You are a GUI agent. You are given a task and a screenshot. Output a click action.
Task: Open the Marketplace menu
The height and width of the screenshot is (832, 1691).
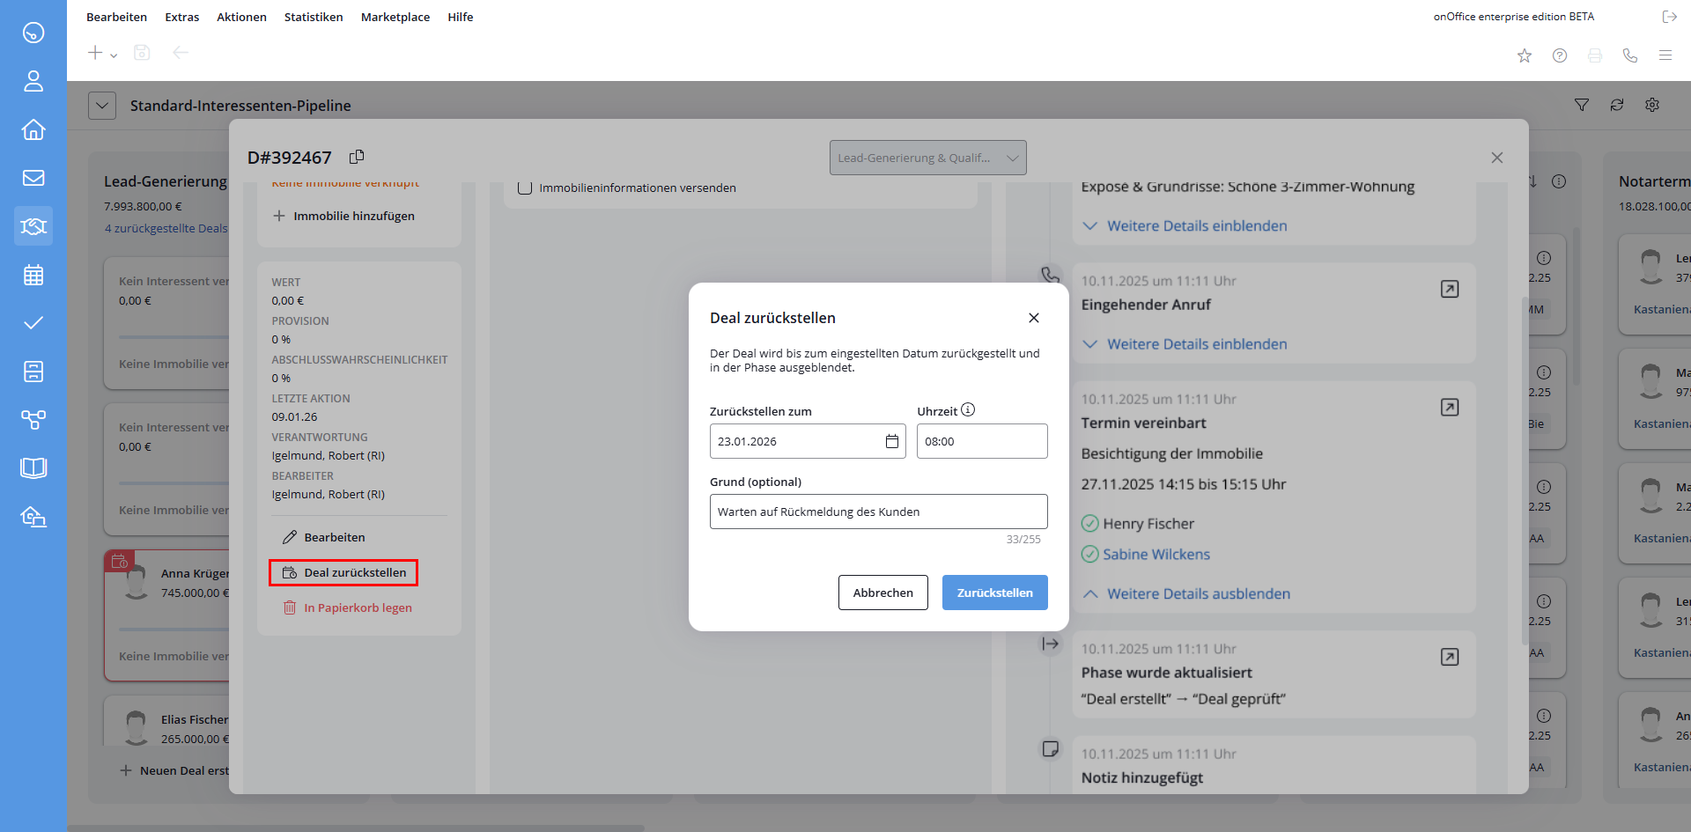click(395, 17)
